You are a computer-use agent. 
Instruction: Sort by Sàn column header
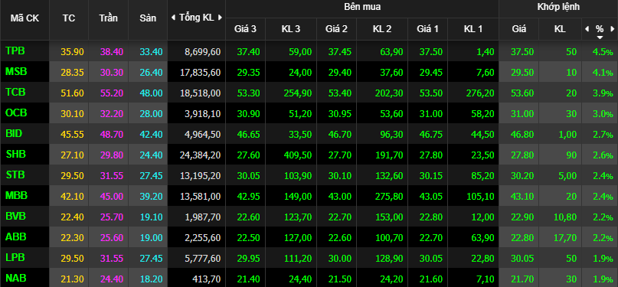coord(148,18)
